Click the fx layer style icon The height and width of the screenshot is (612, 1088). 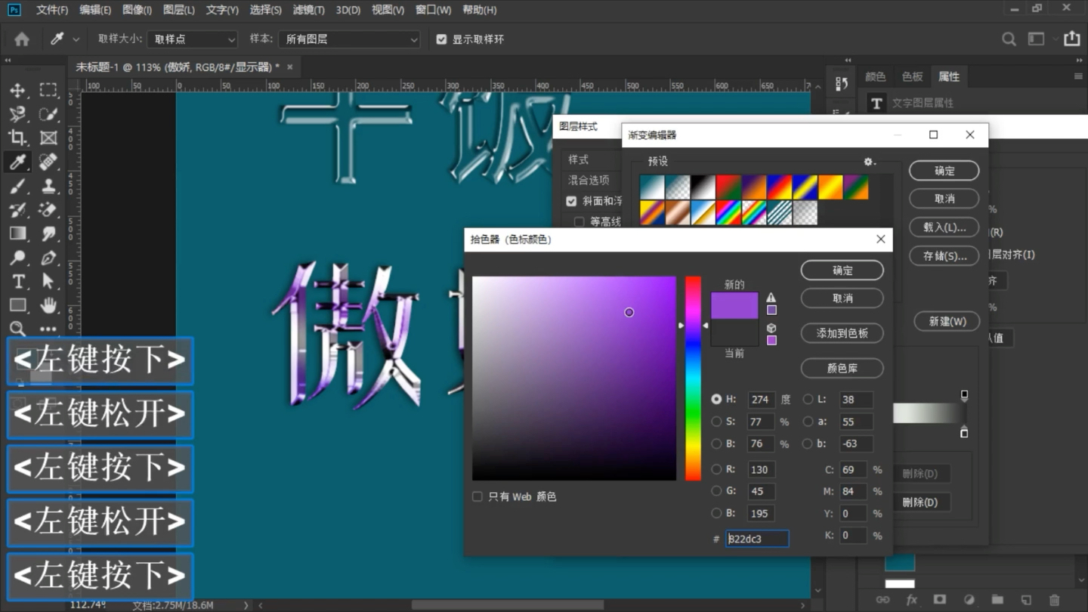click(x=912, y=598)
